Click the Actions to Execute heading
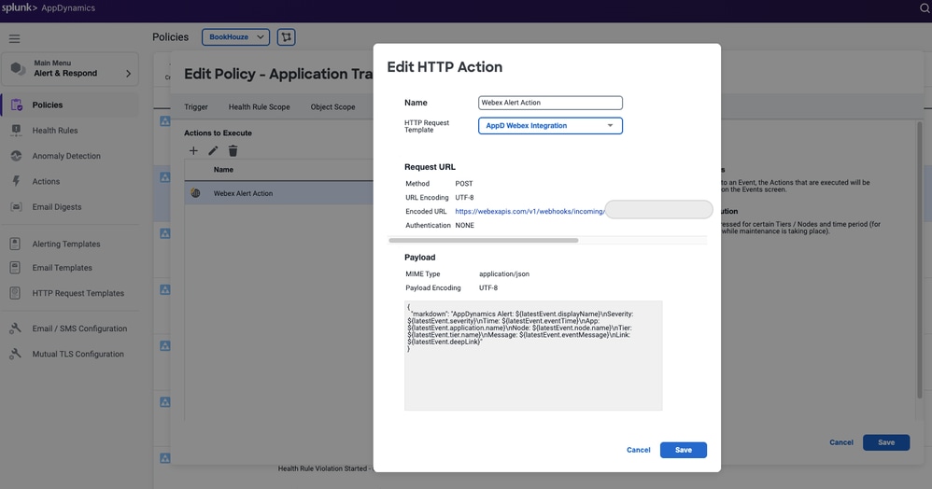This screenshot has width=932, height=489. (218, 133)
